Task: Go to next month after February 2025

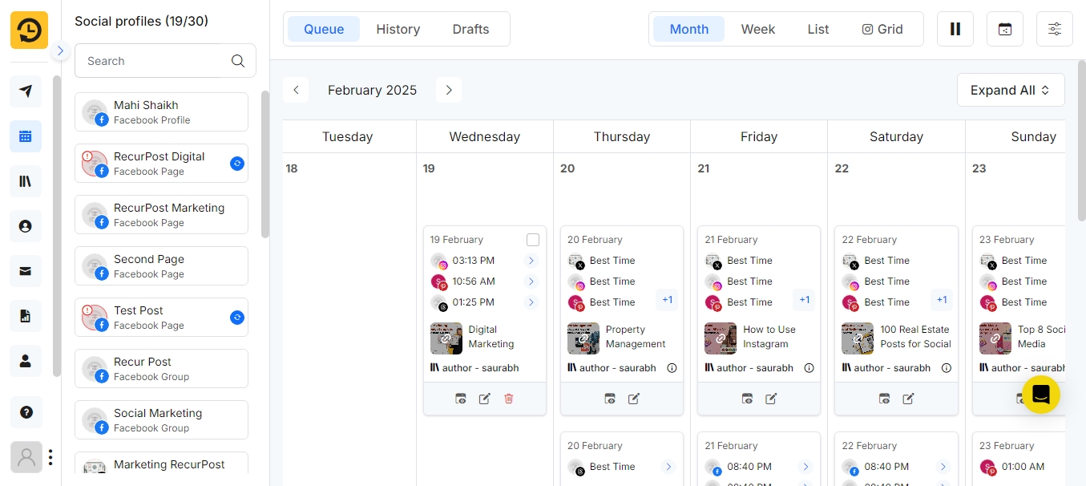Action: pyautogui.click(x=449, y=90)
